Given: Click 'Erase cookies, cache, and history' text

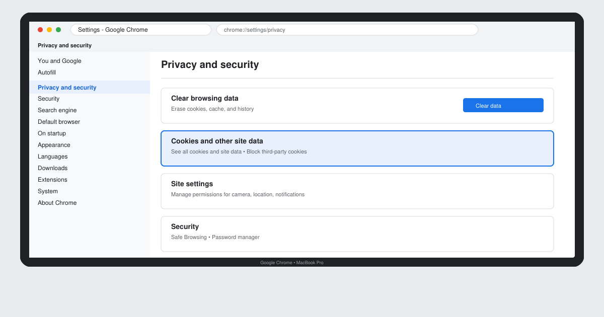Looking at the screenshot, I should point(212,109).
